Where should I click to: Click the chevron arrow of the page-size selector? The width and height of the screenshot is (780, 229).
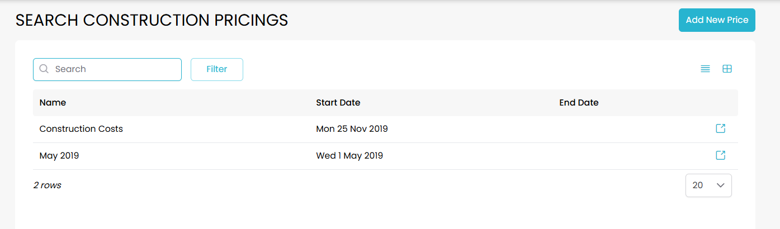[x=720, y=185]
